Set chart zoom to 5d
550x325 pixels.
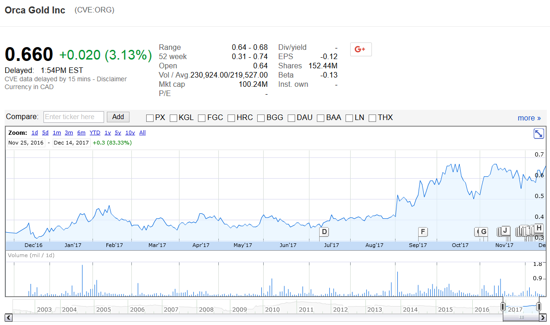(x=45, y=133)
